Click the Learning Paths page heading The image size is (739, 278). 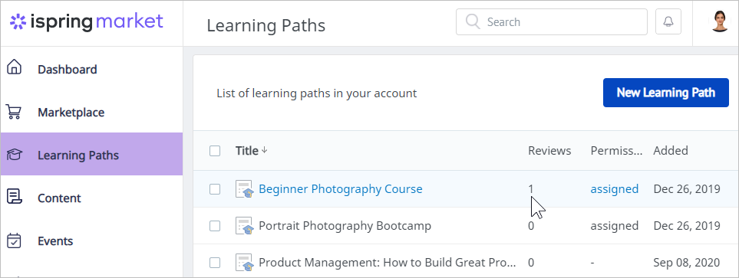tap(266, 25)
